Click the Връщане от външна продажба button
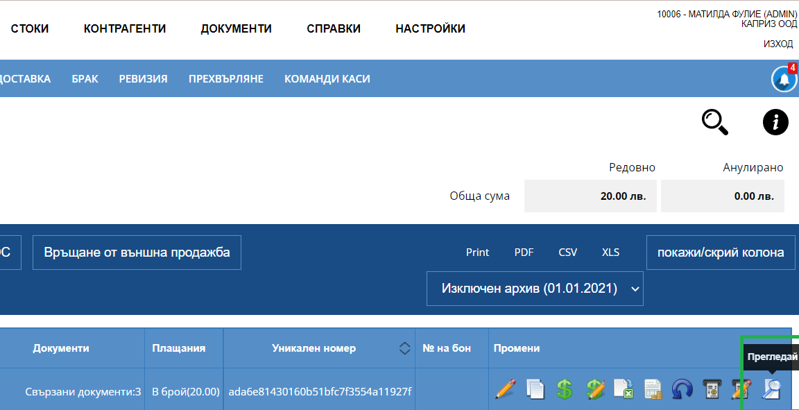This screenshot has height=410, width=799. 137,253
